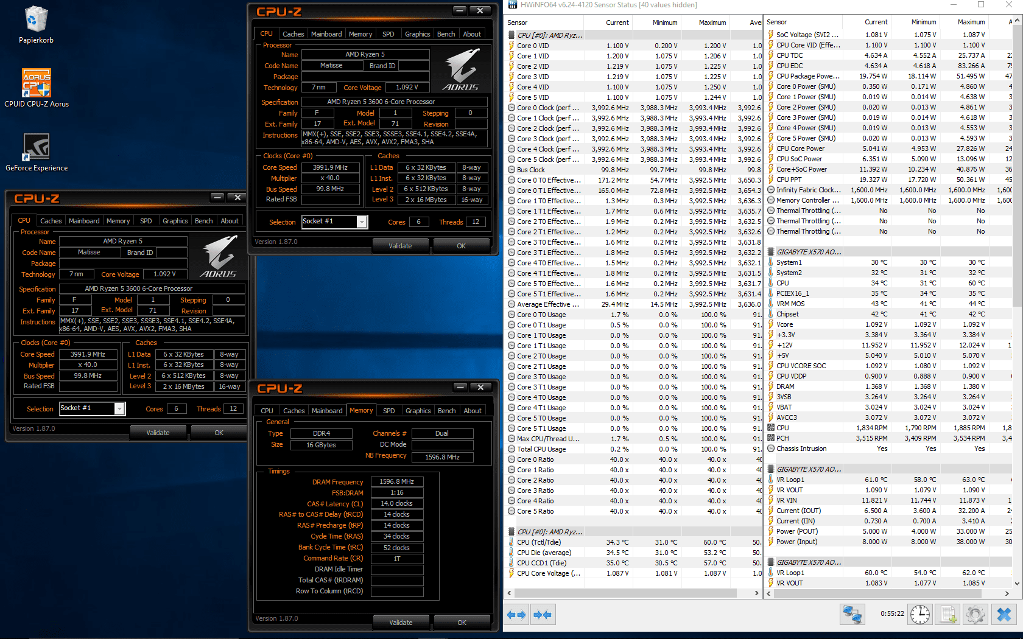This screenshot has height=639, width=1023.
Task: Click icon beside first GIGABYTE X570 AO group
Action: 771,252
